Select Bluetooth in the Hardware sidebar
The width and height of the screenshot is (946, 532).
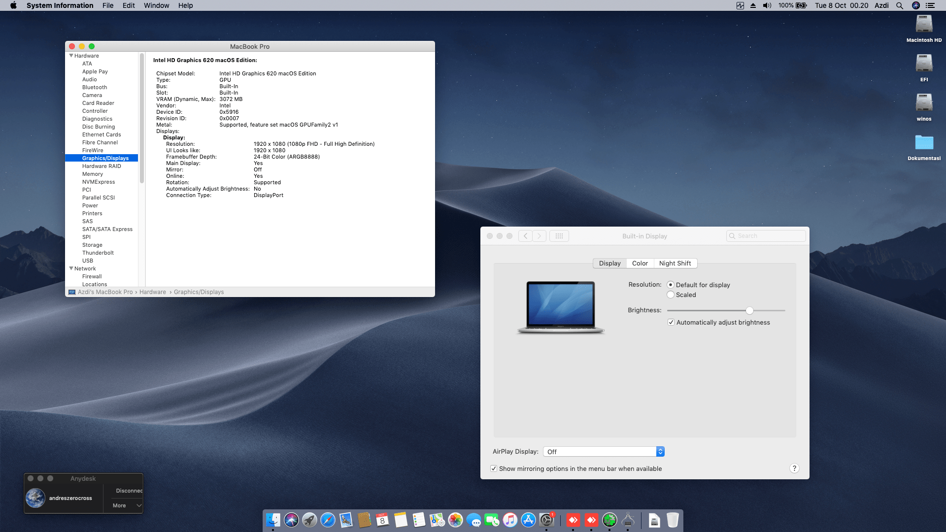[94, 87]
